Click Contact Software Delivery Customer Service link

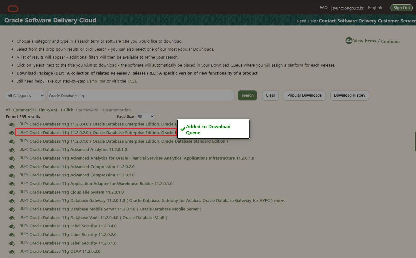click(x=367, y=21)
